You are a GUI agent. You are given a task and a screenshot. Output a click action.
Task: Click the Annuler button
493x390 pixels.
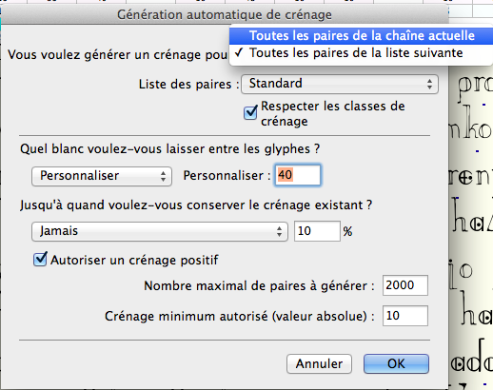coord(319,363)
